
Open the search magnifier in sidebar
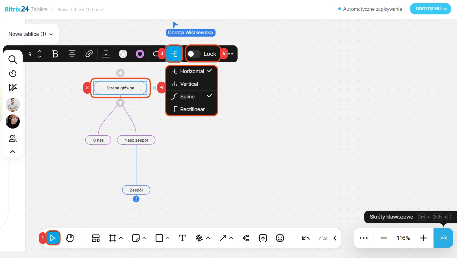point(13,59)
